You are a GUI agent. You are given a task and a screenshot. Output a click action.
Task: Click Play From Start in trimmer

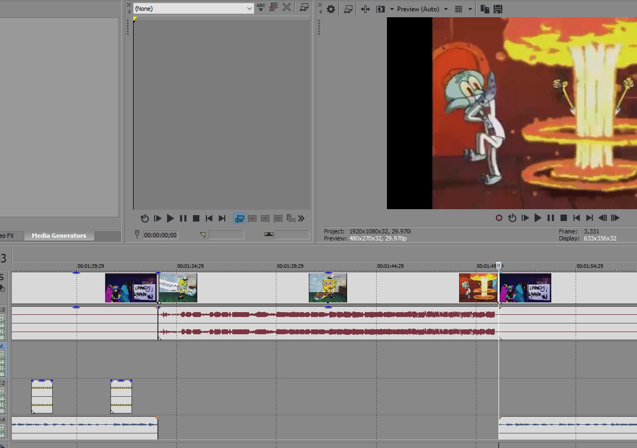157,218
